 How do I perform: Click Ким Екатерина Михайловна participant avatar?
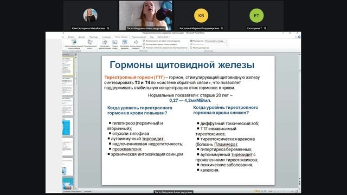(91, 15)
